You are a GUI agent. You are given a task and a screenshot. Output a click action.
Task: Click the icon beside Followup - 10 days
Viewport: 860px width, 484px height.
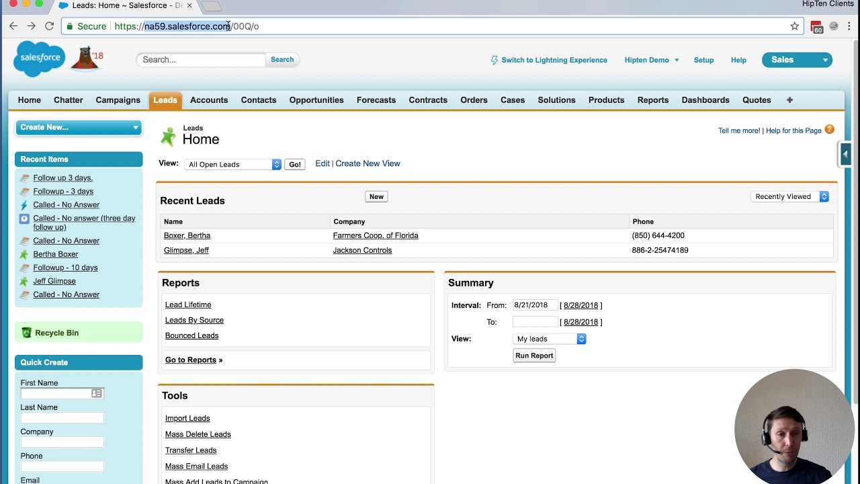[x=24, y=268]
